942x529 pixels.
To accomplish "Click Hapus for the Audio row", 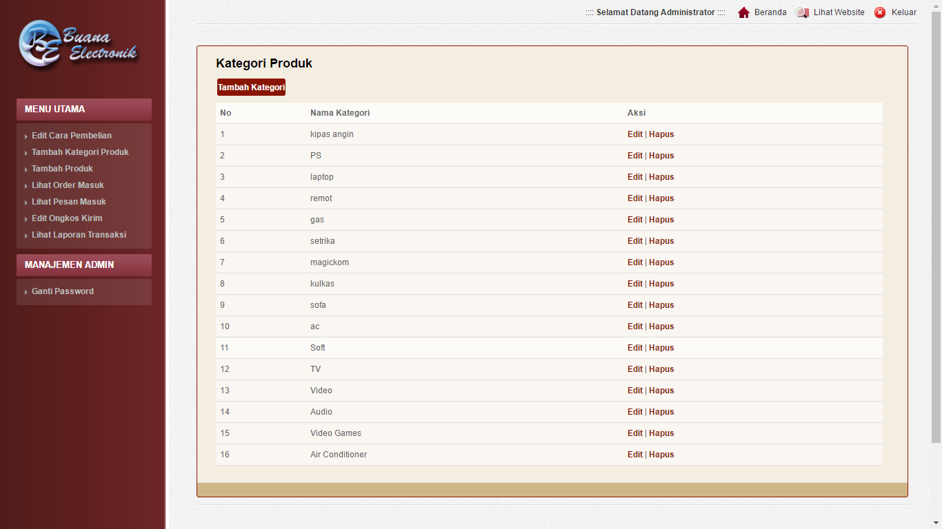I will pyautogui.click(x=661, y=412).
